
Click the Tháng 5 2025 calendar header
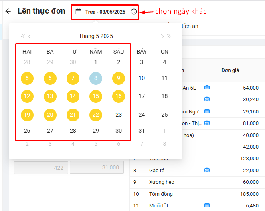tap(96, 36)
